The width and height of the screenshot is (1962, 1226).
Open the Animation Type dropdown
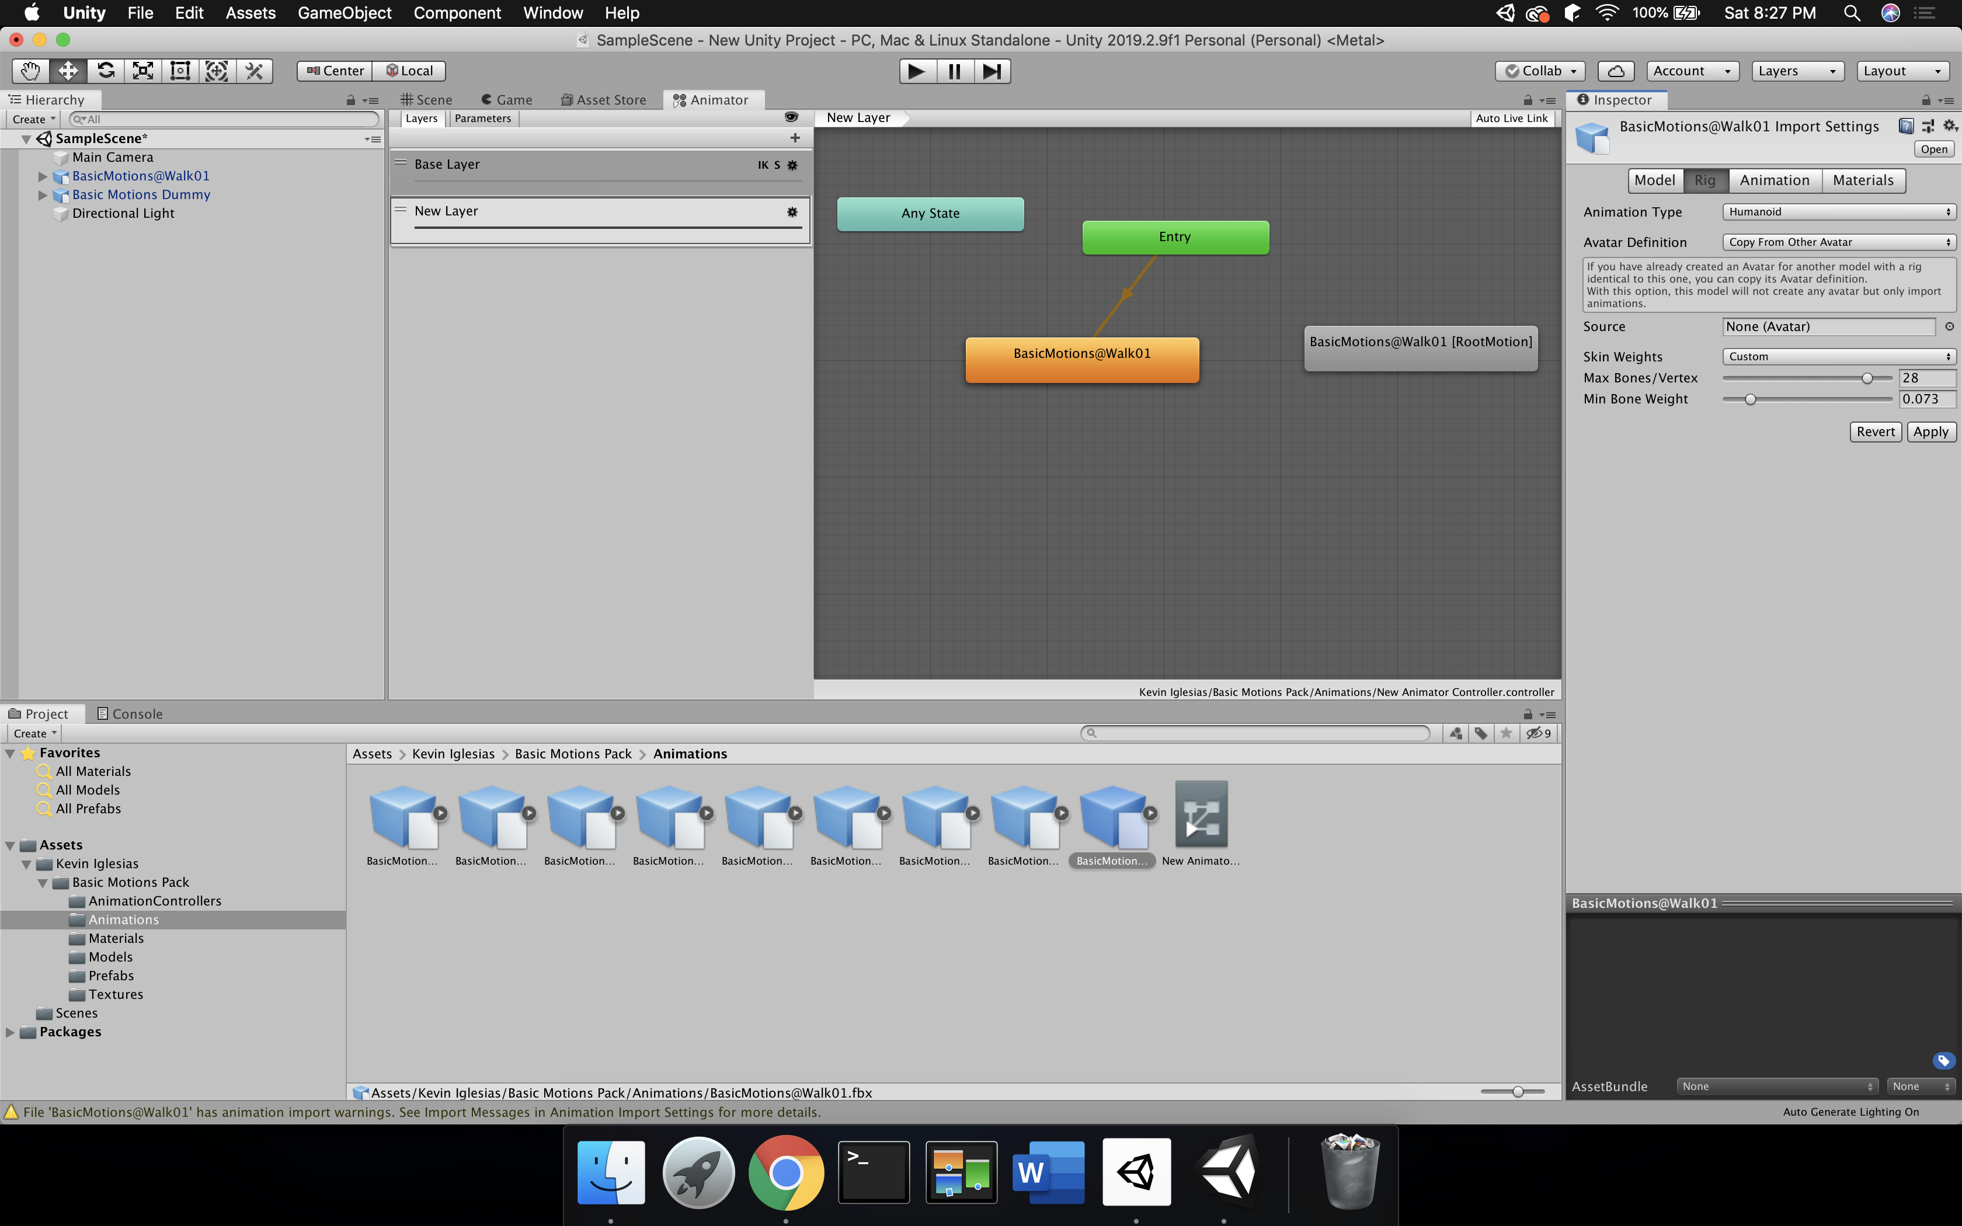(1838, 211)
